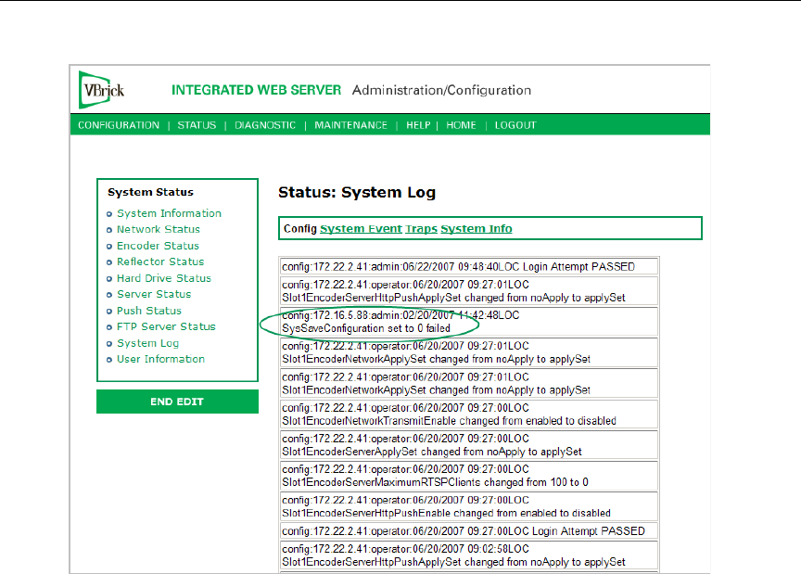801x574 pixels.
Task: Open Reflector Status in the sidebar
Action: [x=160, y=261]
